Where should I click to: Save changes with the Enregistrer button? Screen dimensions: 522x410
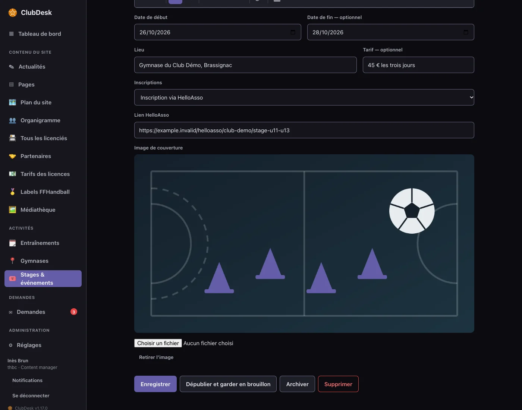click(155, 384)
